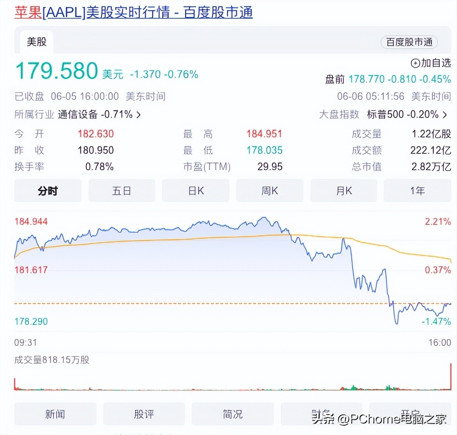Viewport: 457px width, 435px height.
Task: Click the 今开 value 182.630
Action: pyautogui.click(x=96, y=134)
